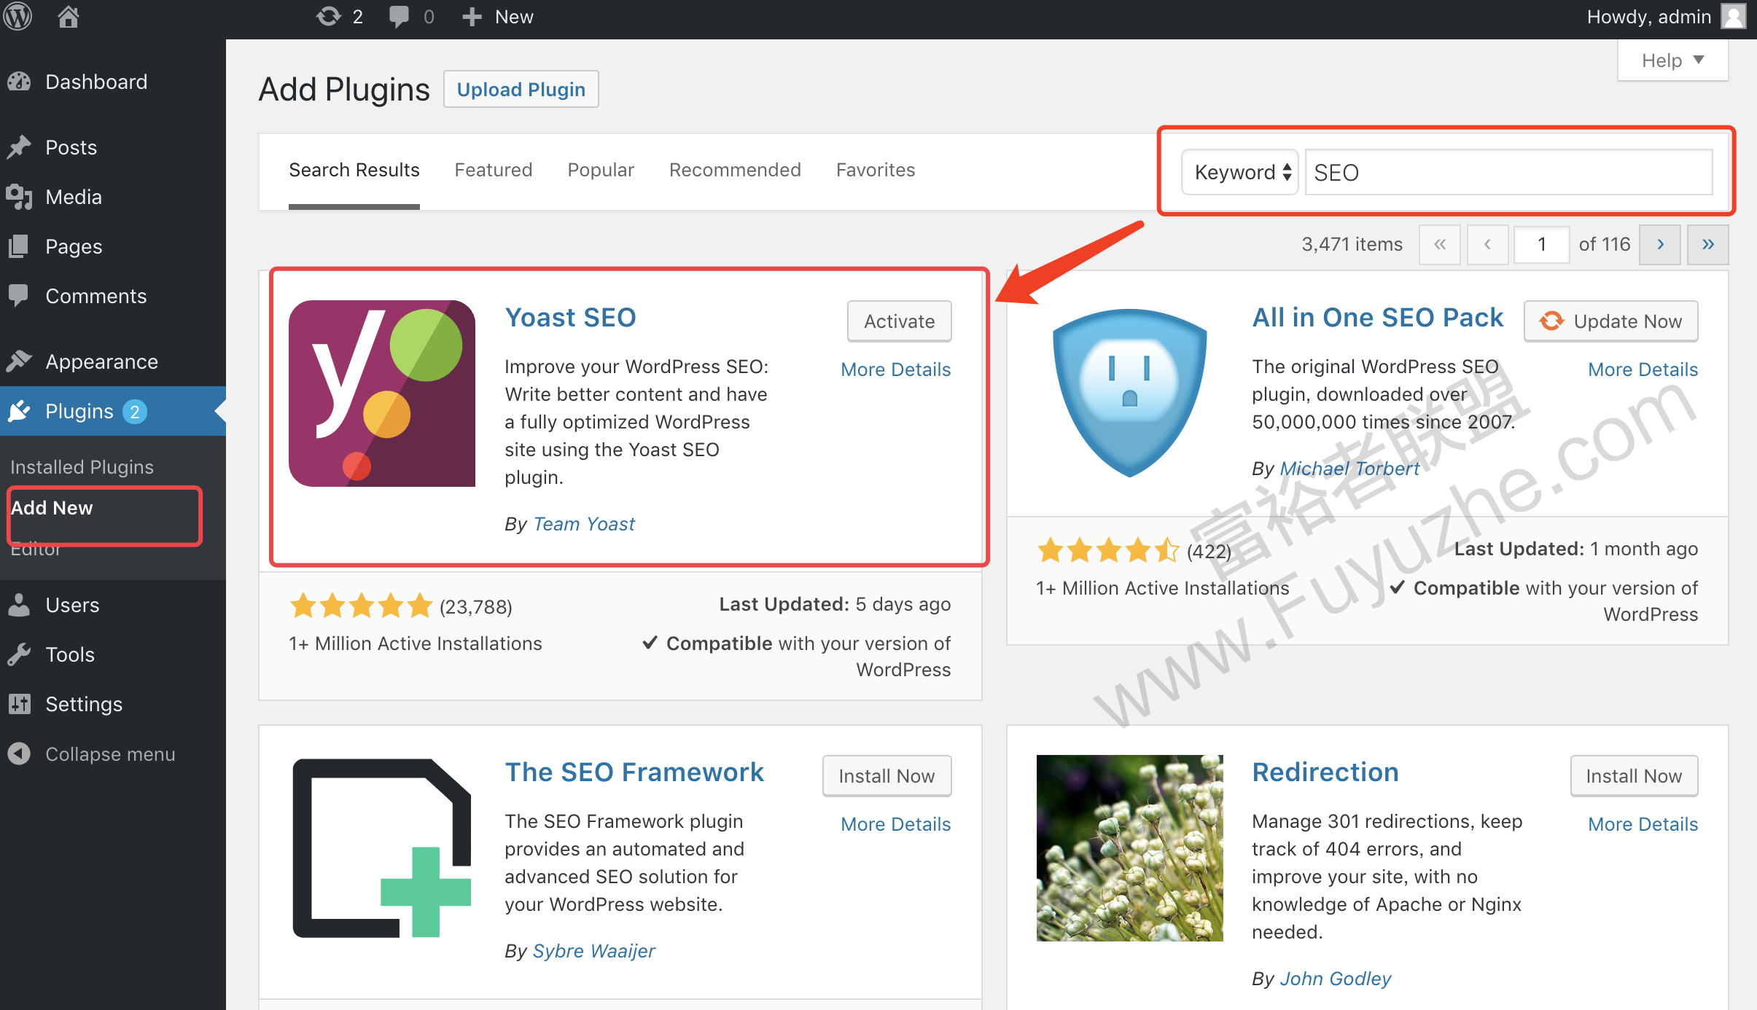
Task: Open The SEO Framework title link
Action: [x=634, y=772]
